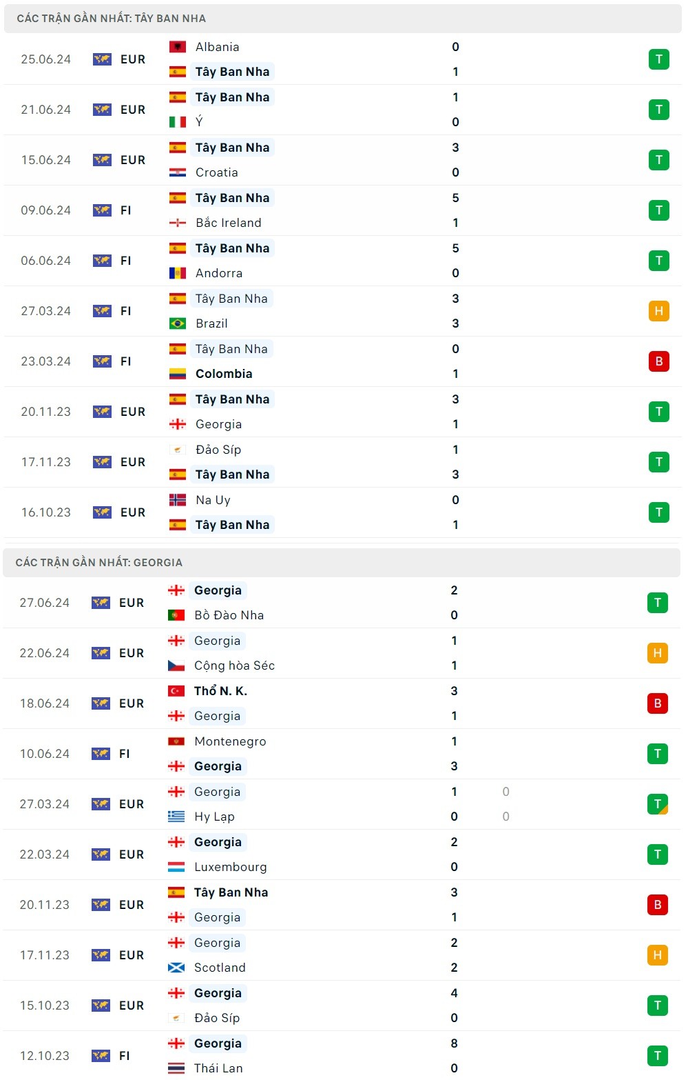This screenshot has height=1080, width=688.
Task: Open the Bắc Ireland team link
Action: 228,223
